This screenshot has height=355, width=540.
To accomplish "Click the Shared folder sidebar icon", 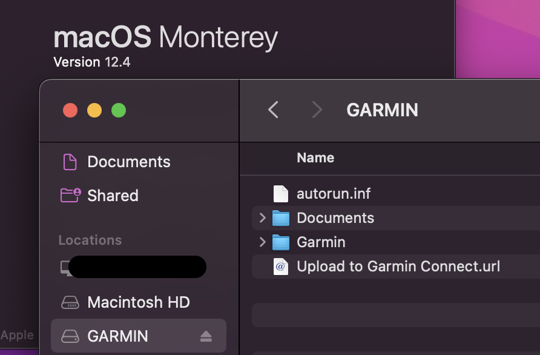I will click(70, 195).
